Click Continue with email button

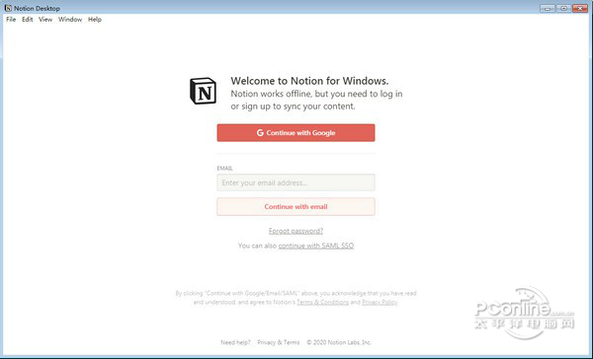point(296,206)
